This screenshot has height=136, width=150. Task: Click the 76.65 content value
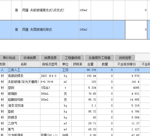pos(92,94)
